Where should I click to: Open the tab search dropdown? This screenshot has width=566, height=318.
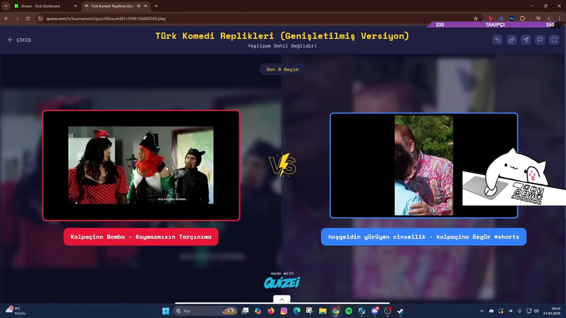(6, 6)
